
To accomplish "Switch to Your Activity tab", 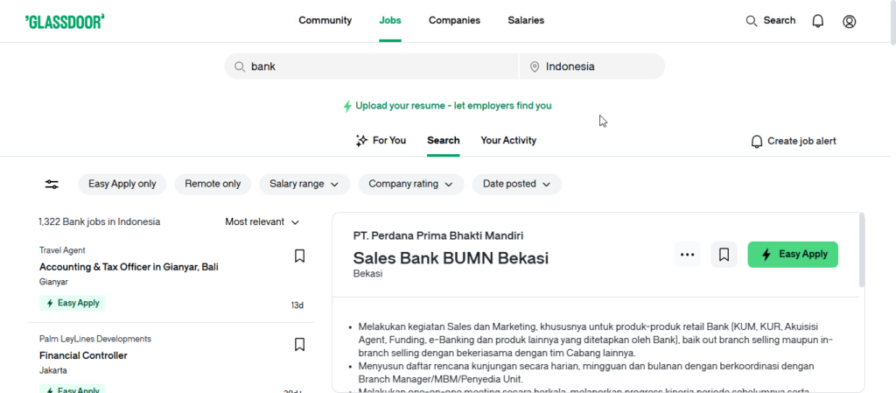I will click(508, 141).
